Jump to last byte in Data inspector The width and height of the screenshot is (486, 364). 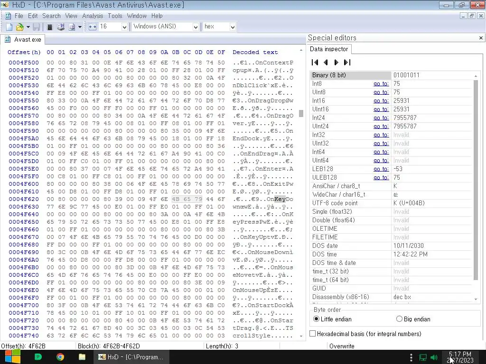tap(347, 62)
